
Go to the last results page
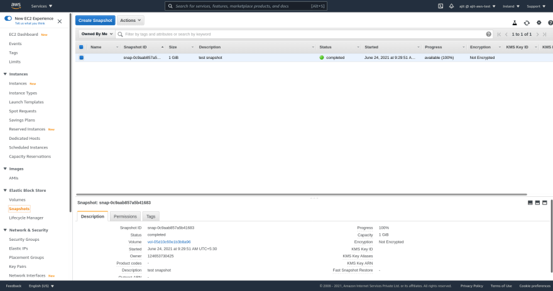coord(545,34)
